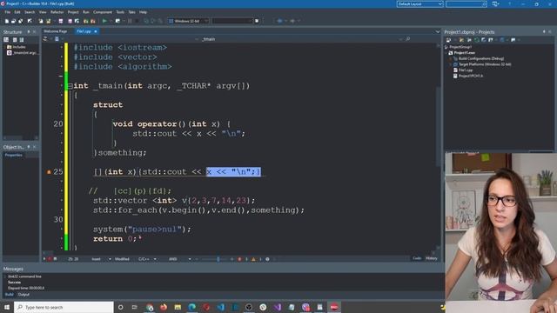The width and height of the screenshot is (557, 313).
Task: Open Firefox from the taskbar
Action: [164, 307]
